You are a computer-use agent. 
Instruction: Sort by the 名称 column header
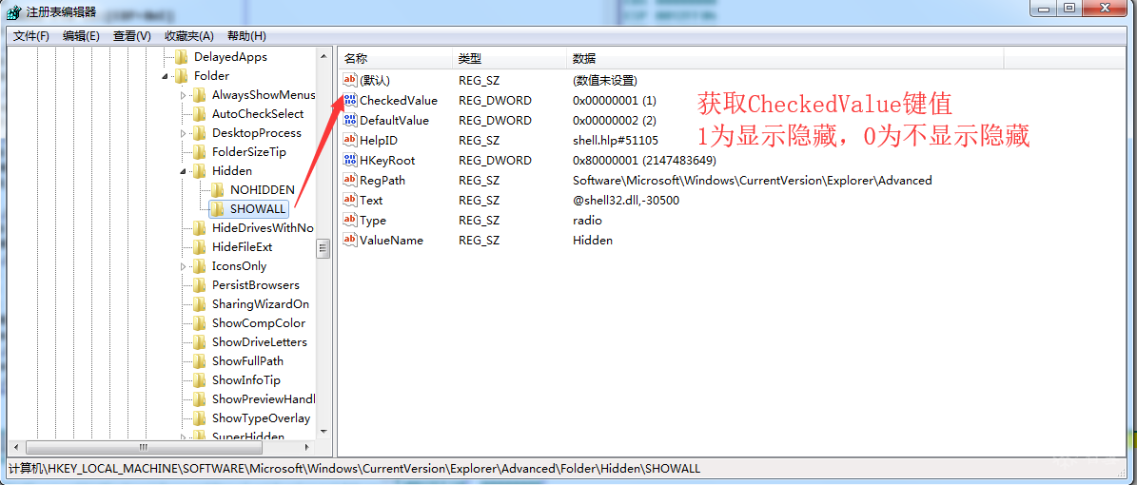point(395,59)
